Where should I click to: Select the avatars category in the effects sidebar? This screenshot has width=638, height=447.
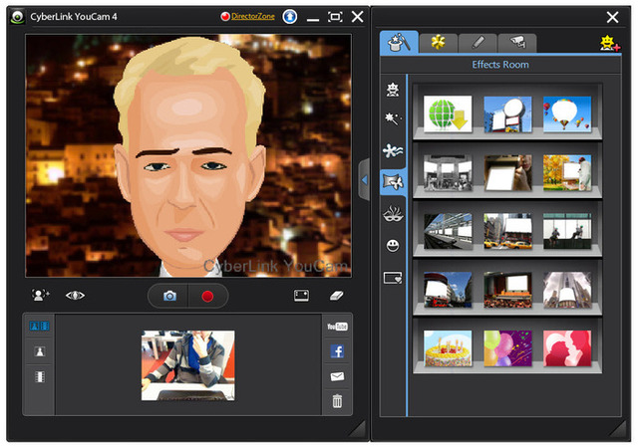pos(393,90)
